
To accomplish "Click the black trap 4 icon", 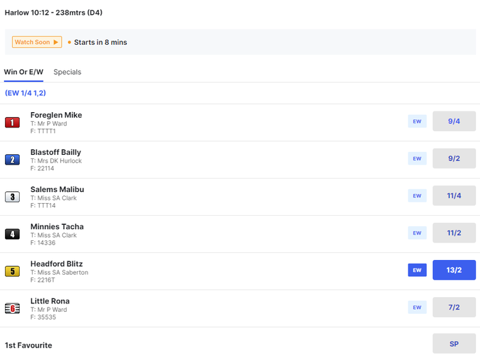I will click(12, 234).
